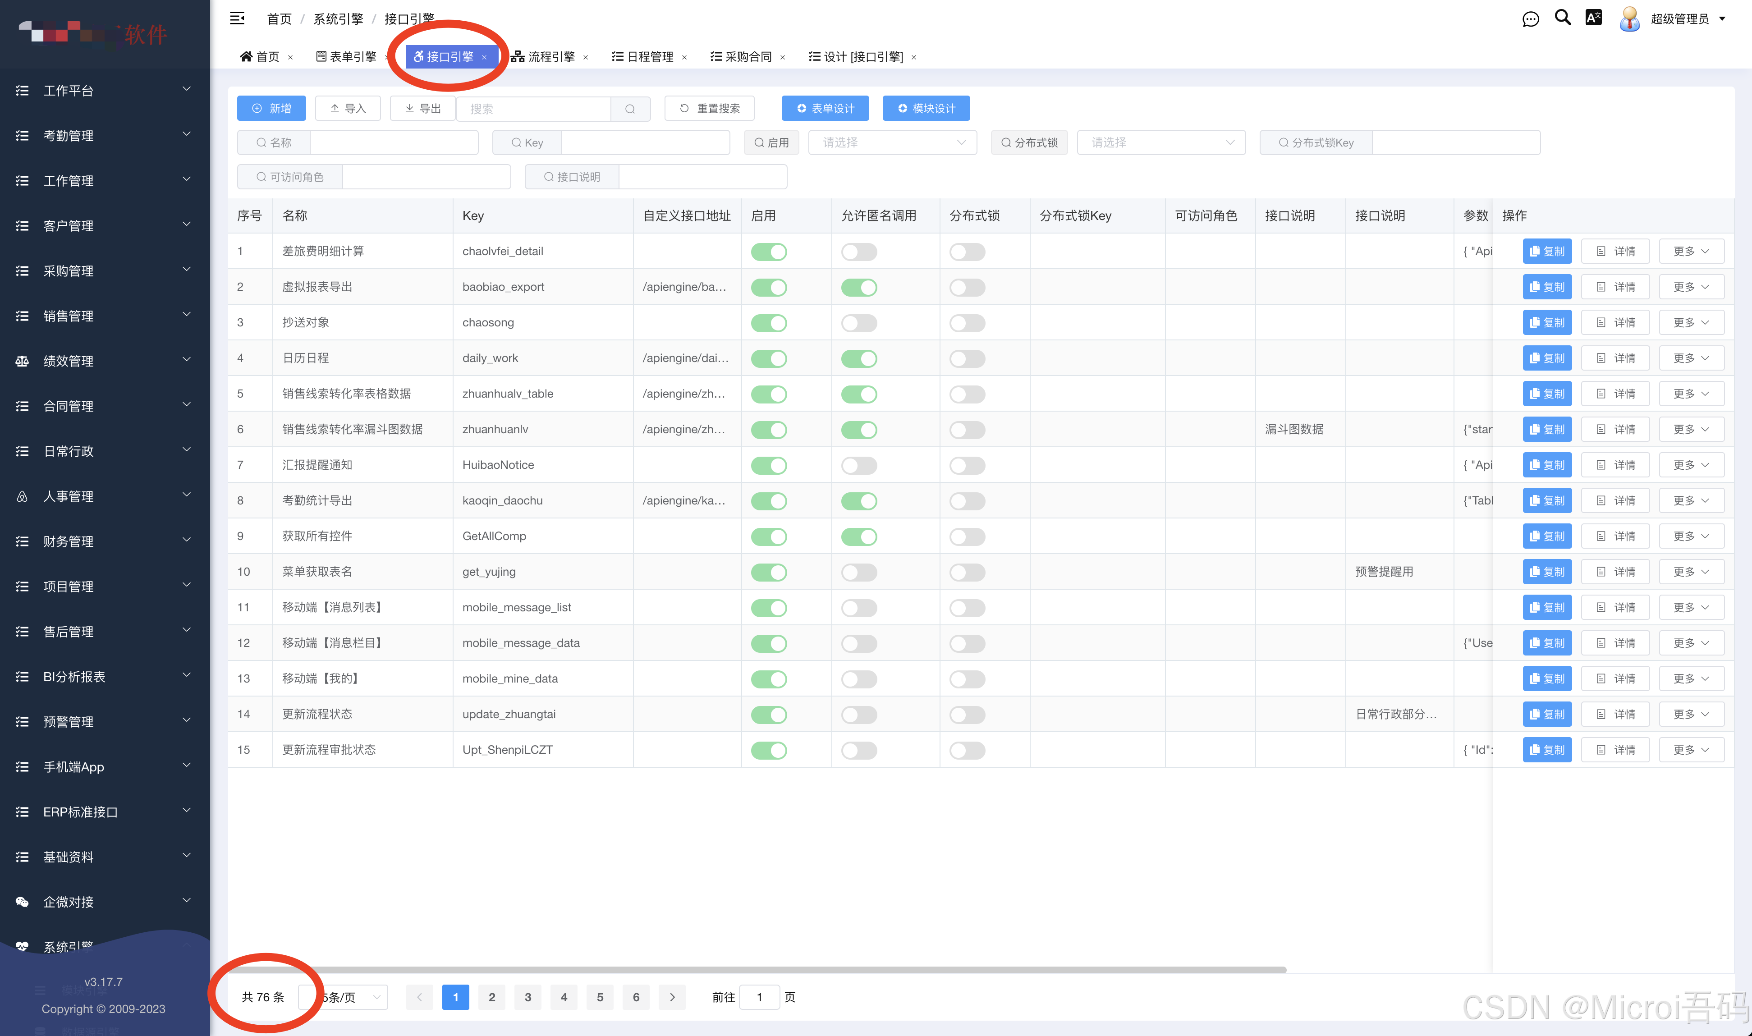This screenshot has width=1752, height=1036.
Task: Collapse the sidebar with the hamburger icon
Action: click(237, 18)
